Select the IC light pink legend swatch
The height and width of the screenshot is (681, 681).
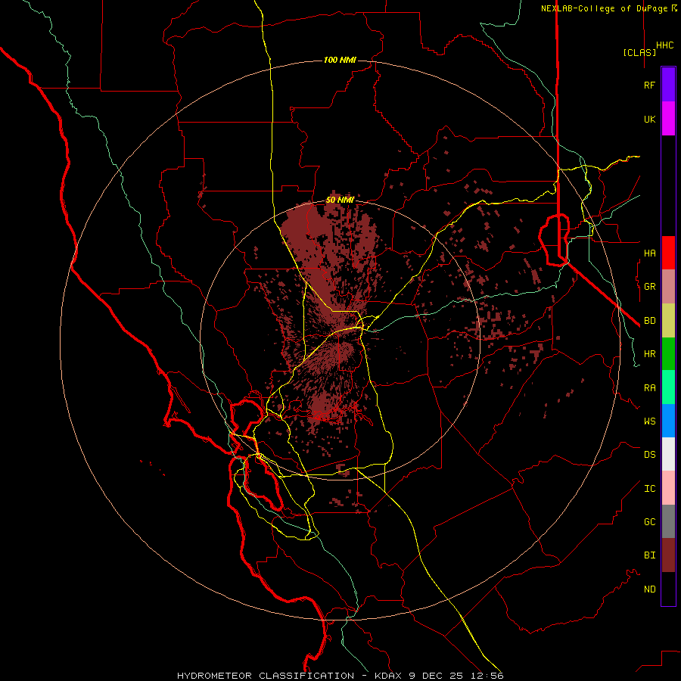point(668,488)
